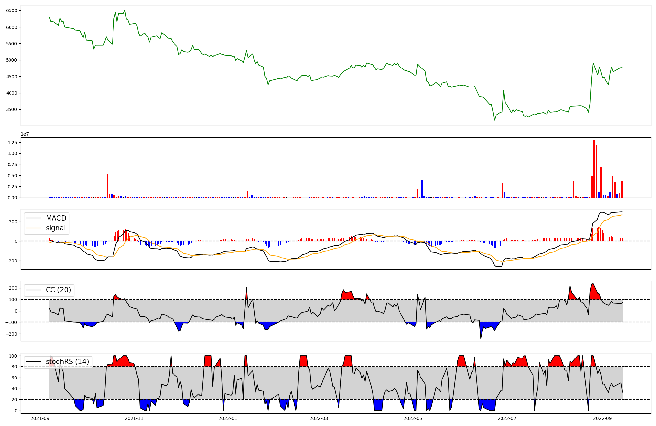The height and width of the screenshot is (426, 656).
Task: Click the 2022-07 x-axis date label
Action: [x=507, y=418]
